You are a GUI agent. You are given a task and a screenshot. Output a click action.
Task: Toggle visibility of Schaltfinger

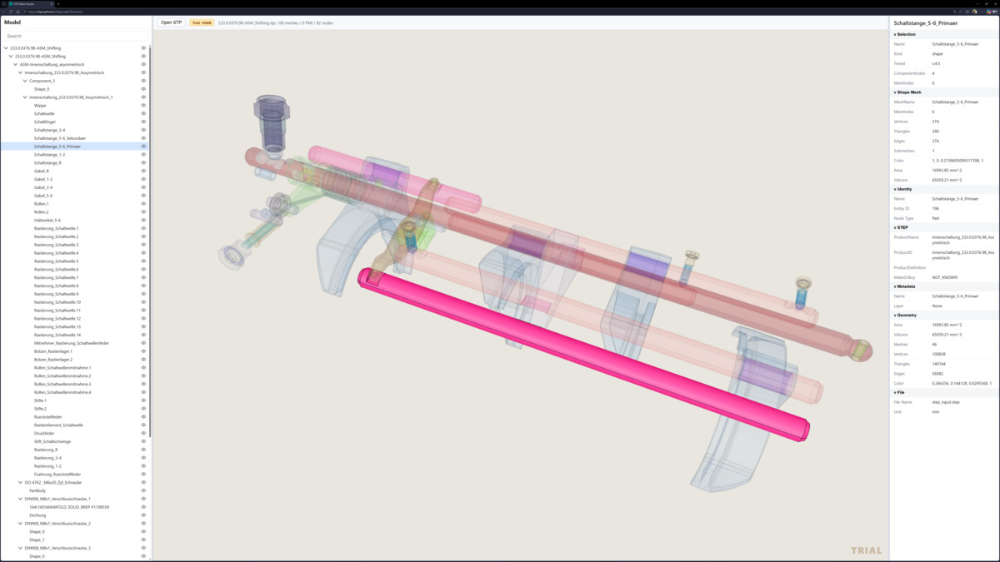tap(143, 122)
